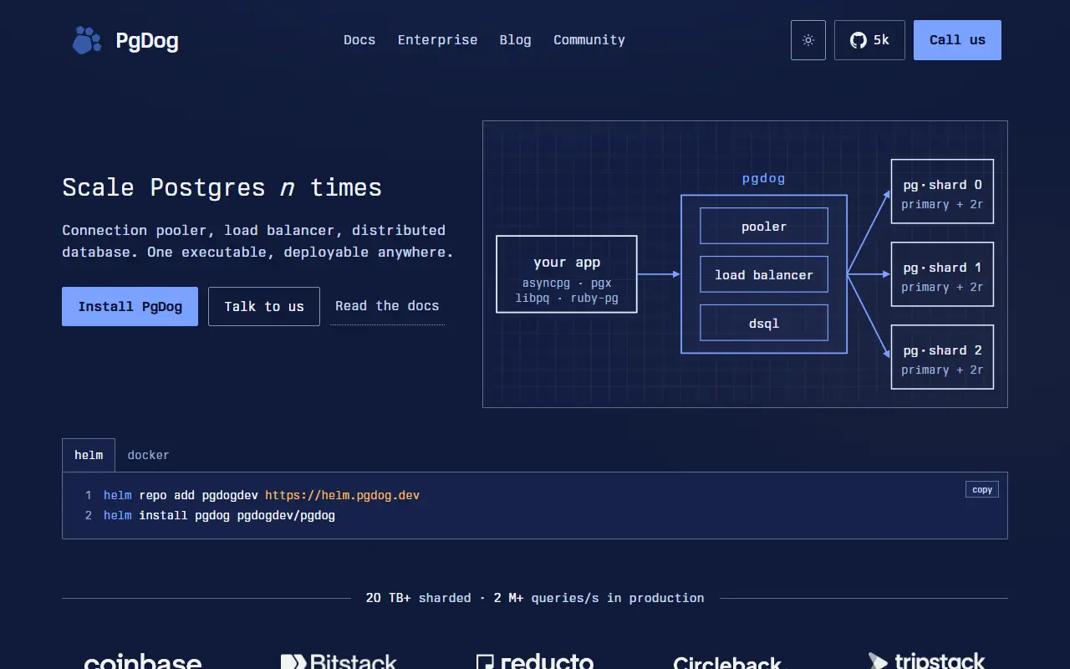Click the Reducto logo
This screenshot has width=1070, height=669.
tap(535, 662)
